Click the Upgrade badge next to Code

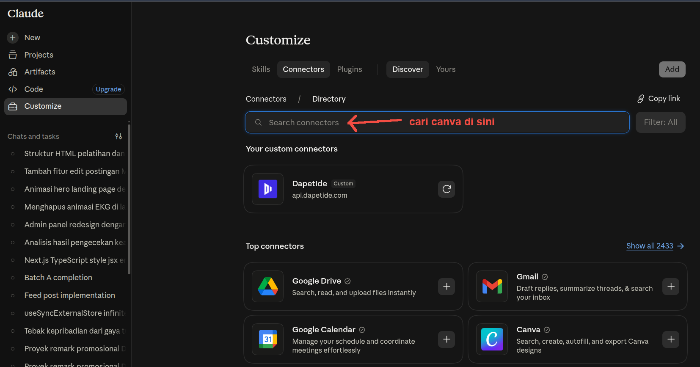(x=108, y=89)
